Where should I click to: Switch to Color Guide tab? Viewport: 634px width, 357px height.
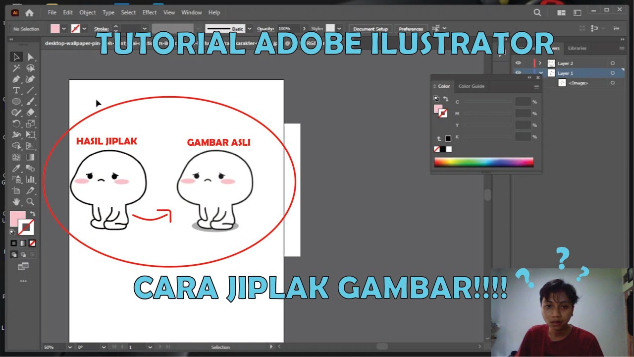click(472, 86)
